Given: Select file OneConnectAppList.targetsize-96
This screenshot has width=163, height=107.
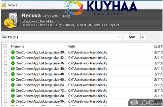Looking at the screenshot, I should tap(41, 101).
